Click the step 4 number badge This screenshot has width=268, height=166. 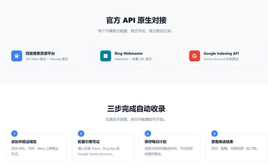coord(214,133)
